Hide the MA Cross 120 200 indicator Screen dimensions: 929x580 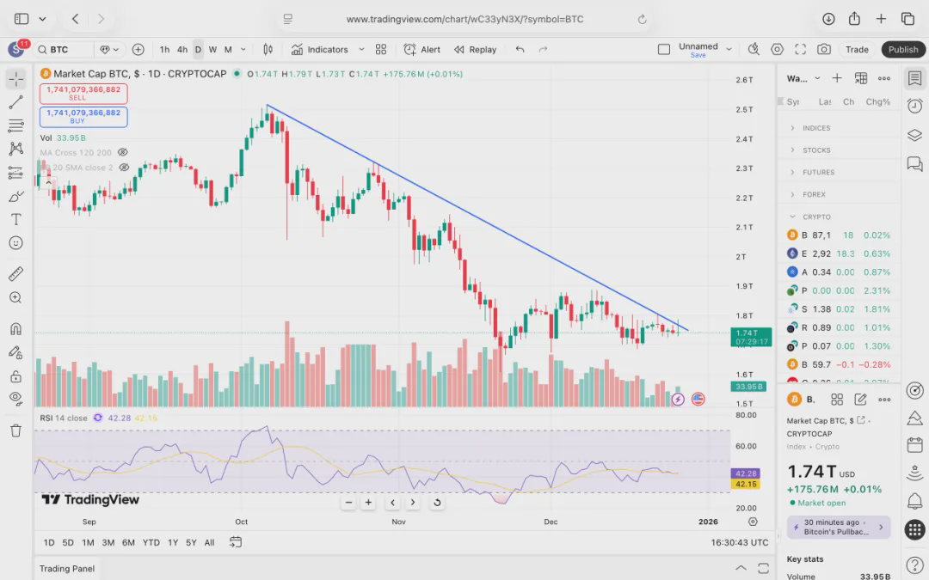click(x=123, y=153)
